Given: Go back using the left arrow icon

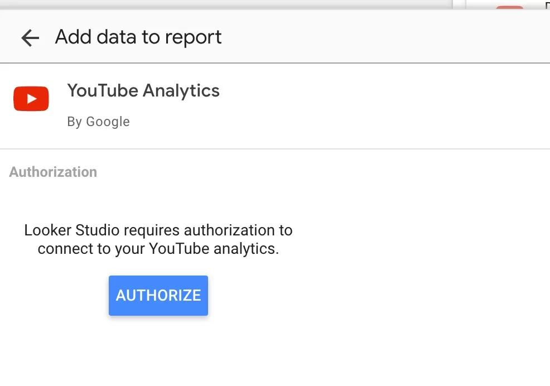Looking at the screenshot, I should (x=30, y=37).
